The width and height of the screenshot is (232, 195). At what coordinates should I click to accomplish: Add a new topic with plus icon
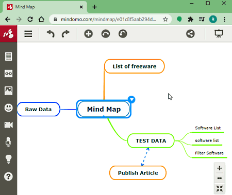[x=89, y=34]
